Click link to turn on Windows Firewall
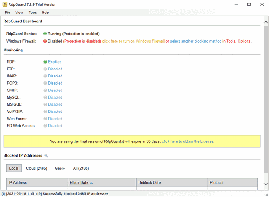 pyautogui.click(x=133, y=41)
